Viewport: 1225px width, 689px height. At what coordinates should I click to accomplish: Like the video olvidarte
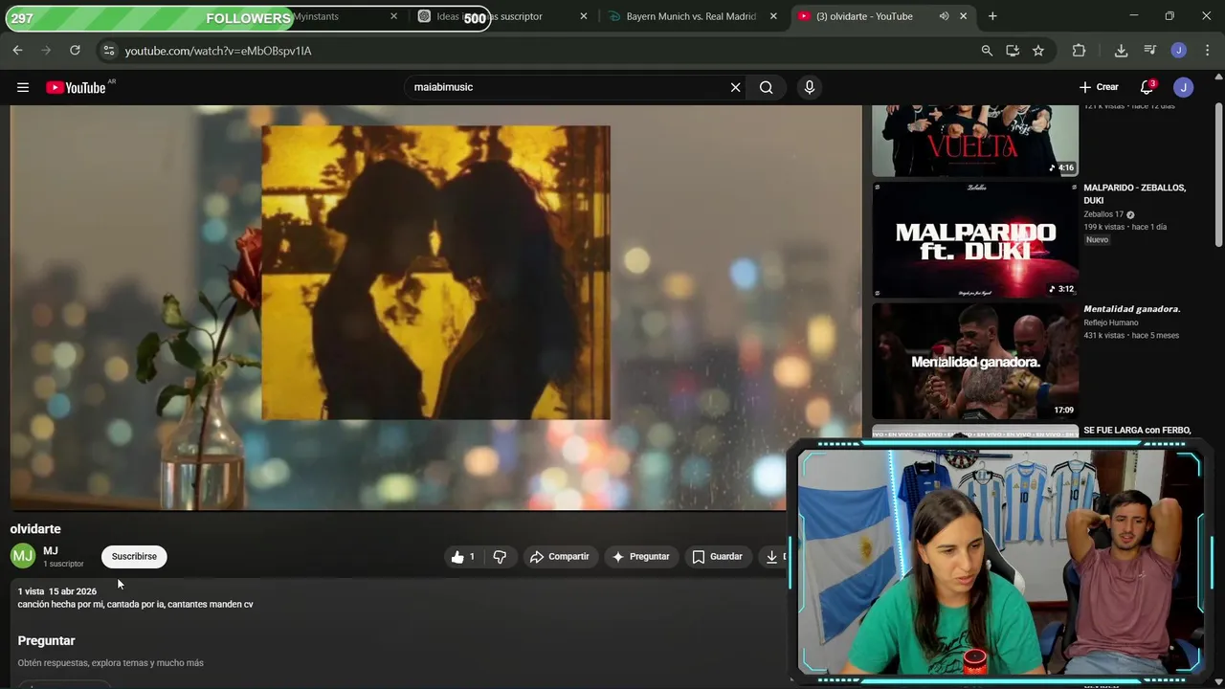pos(464,557)
